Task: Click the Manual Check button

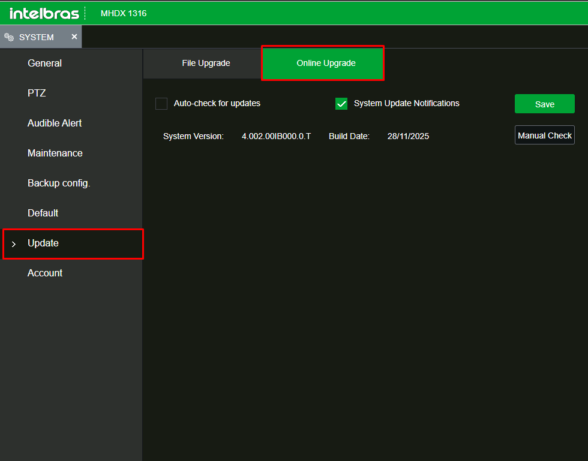Action: pos(544,135)
